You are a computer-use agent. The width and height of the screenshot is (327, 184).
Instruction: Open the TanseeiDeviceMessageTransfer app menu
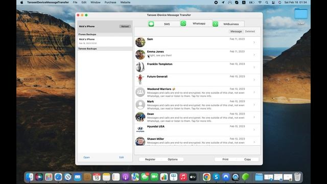[48, 2]
